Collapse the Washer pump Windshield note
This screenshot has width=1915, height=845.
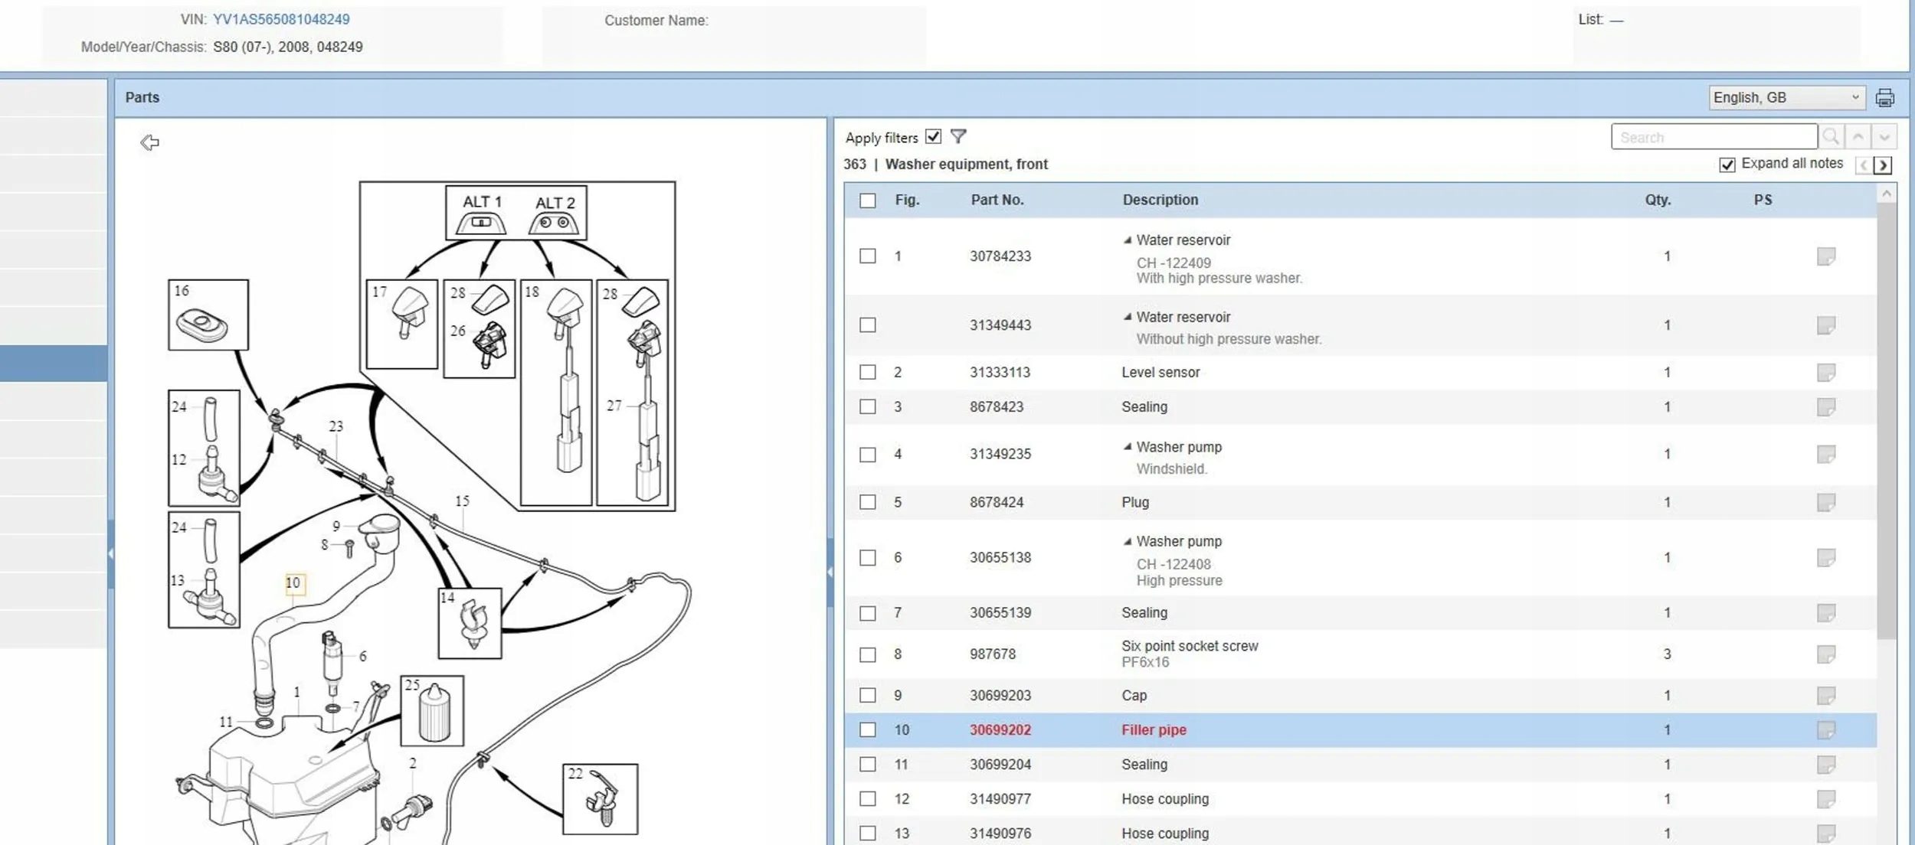tap(1127, 447)
